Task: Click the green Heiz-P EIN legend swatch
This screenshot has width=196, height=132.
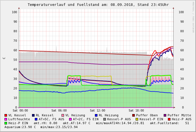Action: click(x=6, y=123)
